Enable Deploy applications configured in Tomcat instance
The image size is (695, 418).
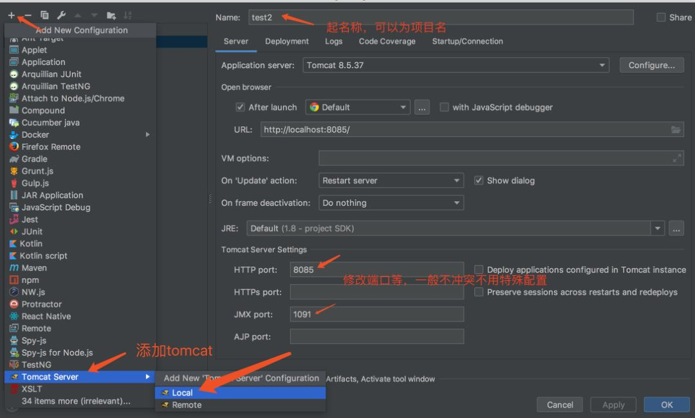click(479, 269)
